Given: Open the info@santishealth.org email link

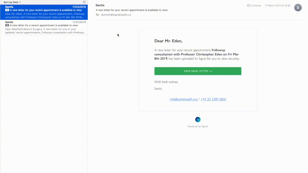Looking at the screenshot, I should tap(184, 99).
